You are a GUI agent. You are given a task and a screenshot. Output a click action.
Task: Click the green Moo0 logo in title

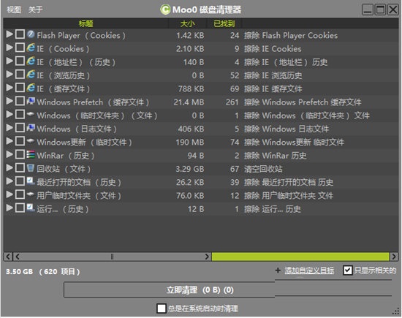point(165,10)
